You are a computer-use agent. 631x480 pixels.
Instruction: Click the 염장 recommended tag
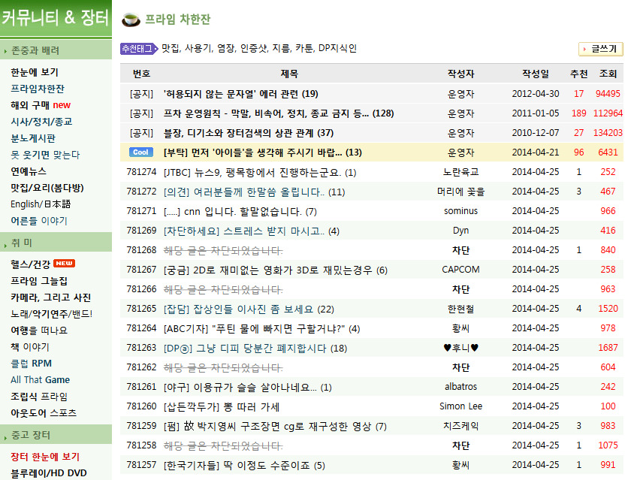pyautogui.click(x=226, y=49)
